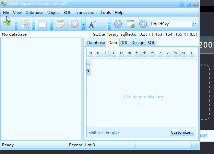Image resolution: width=214 pixels, height=154 pixels.
Task: Click the round rewind transaction icon
Action: click(x=75, y=24)
